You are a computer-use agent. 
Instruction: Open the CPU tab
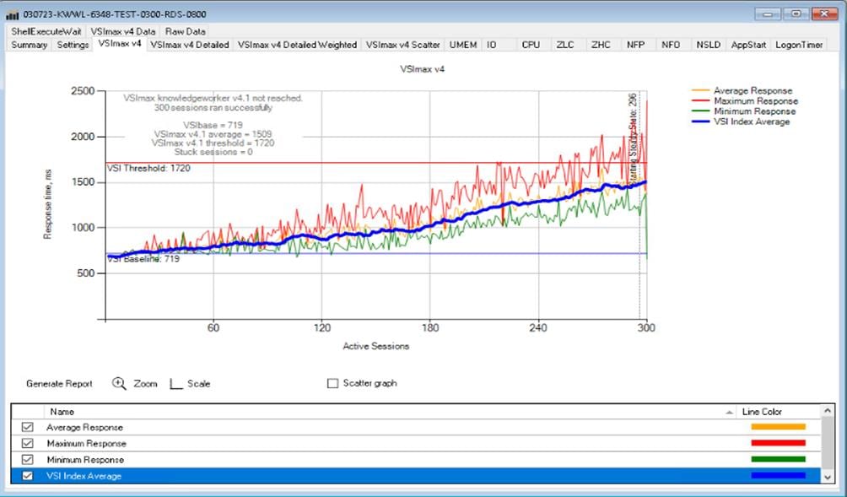[530, 45]
